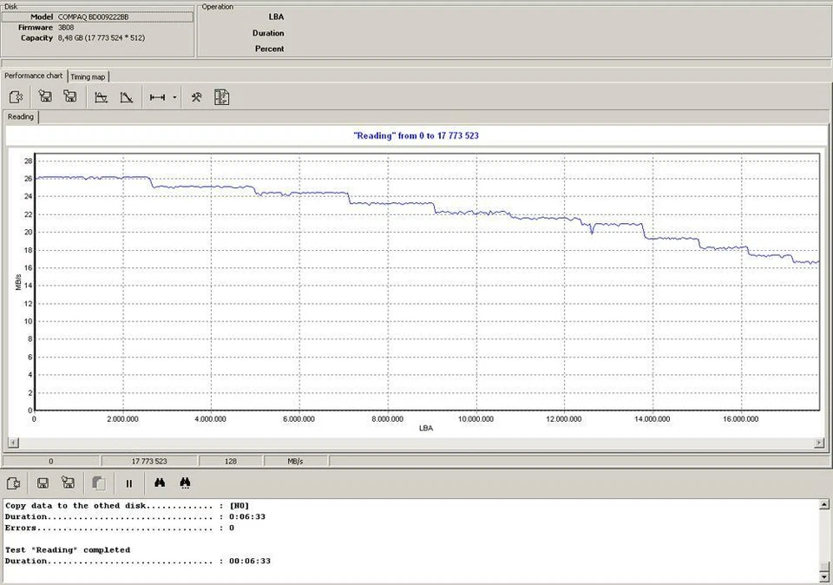Open the tools settings icon

coord(196,96)
